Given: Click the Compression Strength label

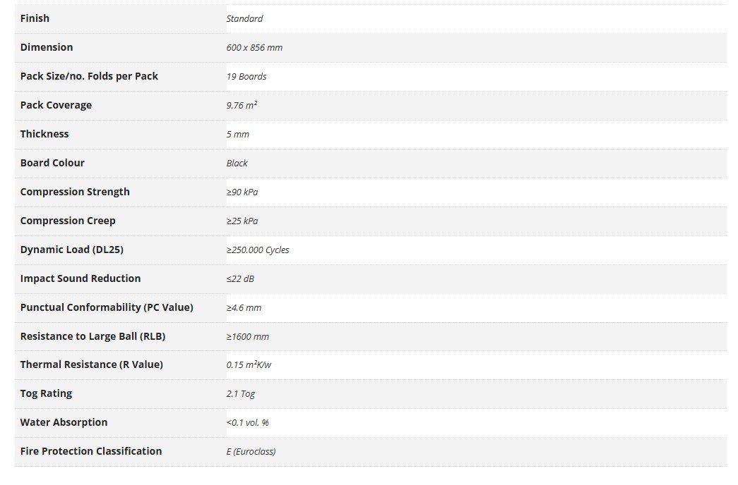Looking at the screenshot, I should click(x=75, y=192).
